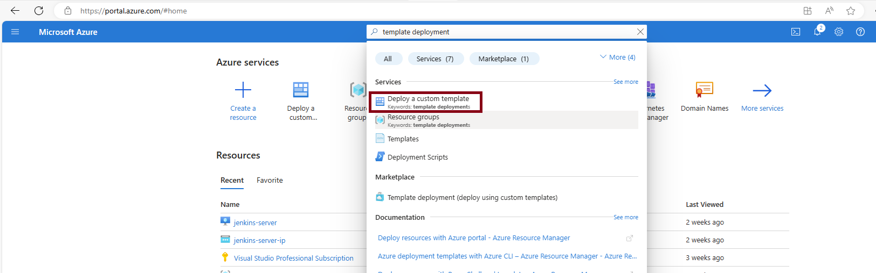
Task: Open Deploy resources with Azure portal doc
Action: point(473,238)
